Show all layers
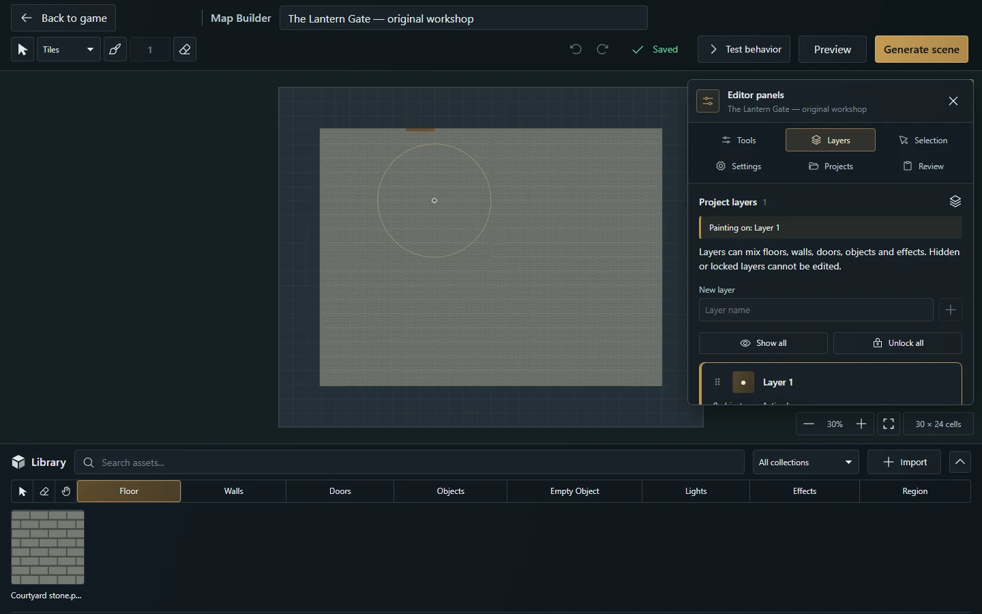982x614 pixels. coord(763,343)
